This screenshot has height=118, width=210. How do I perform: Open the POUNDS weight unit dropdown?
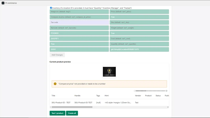79,33
